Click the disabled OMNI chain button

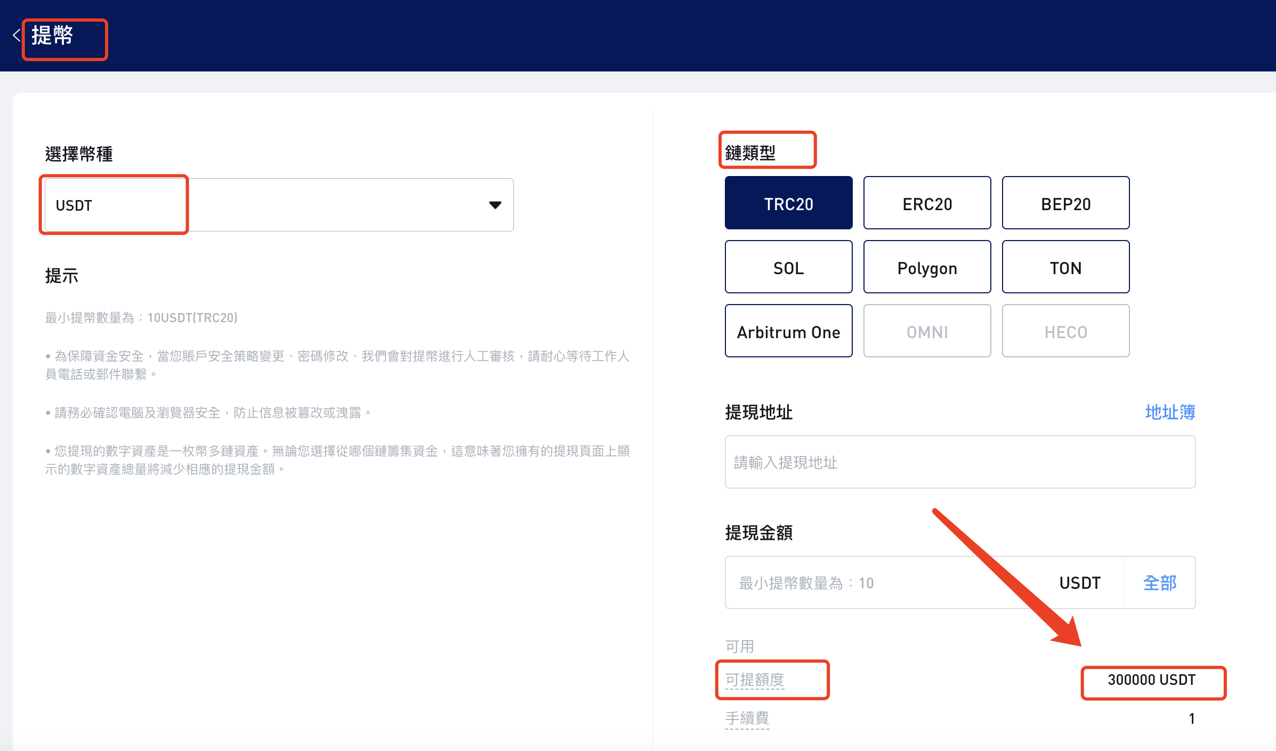tap(927, 331)
